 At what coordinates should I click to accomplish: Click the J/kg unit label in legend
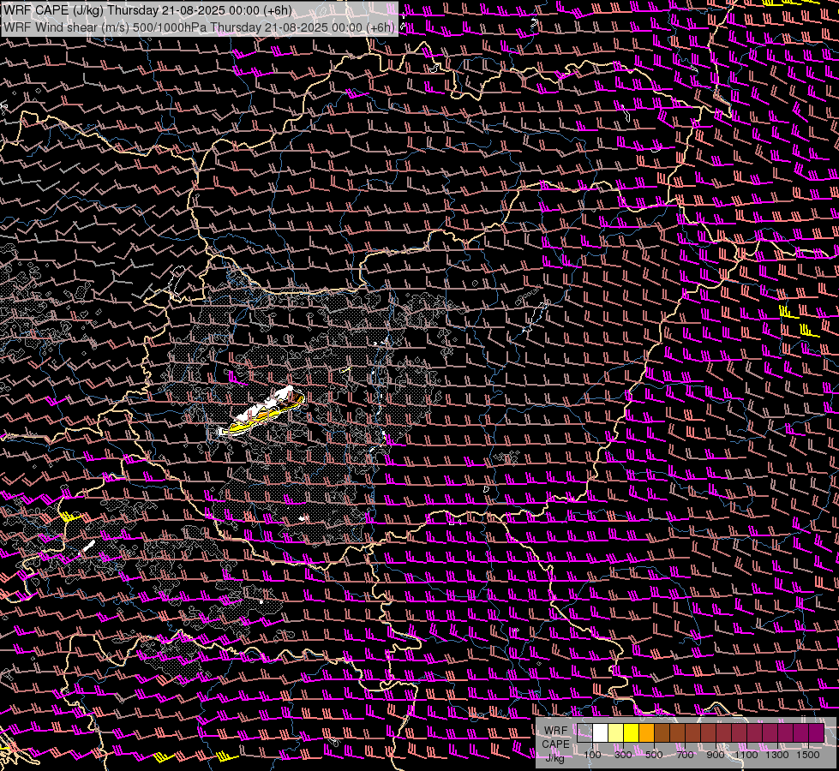554,758
